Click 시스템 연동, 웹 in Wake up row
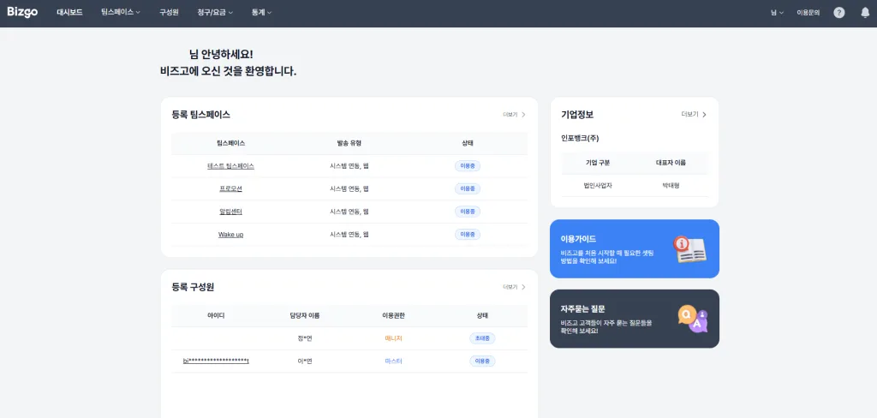The image size is (877, 418). tap(349, 235)
